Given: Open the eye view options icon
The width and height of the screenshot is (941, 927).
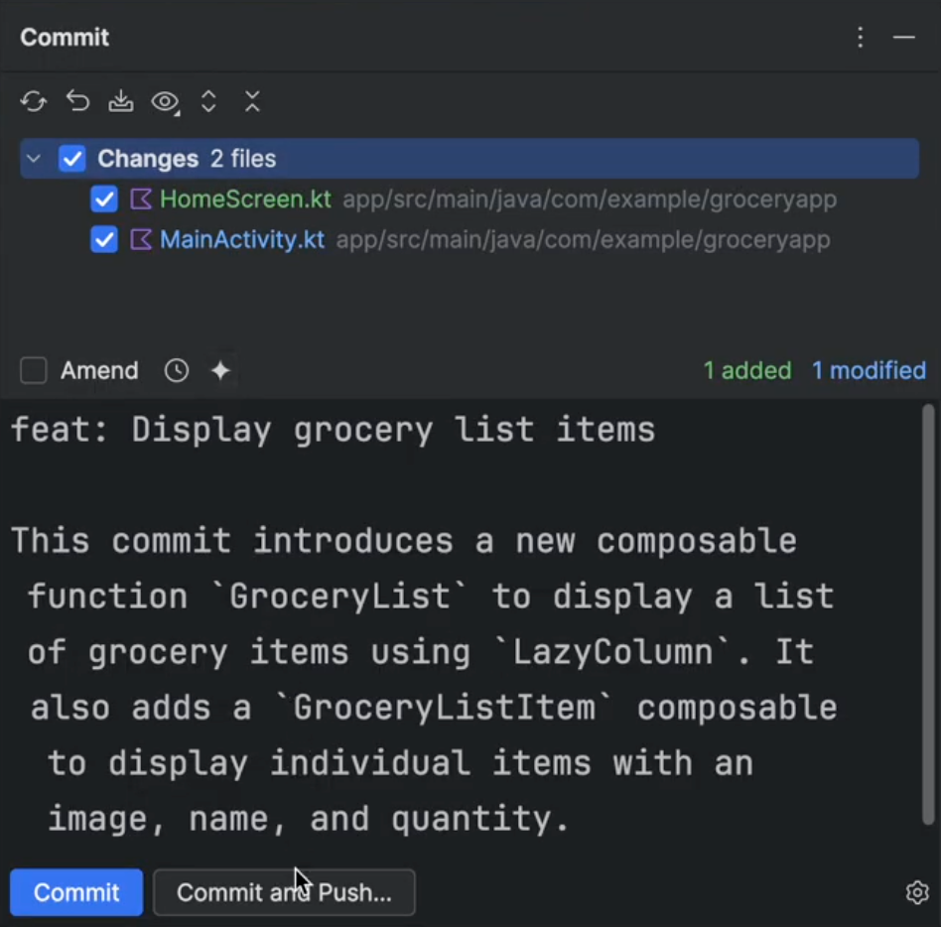Looking at the screenshot, I should pos(165,101).
